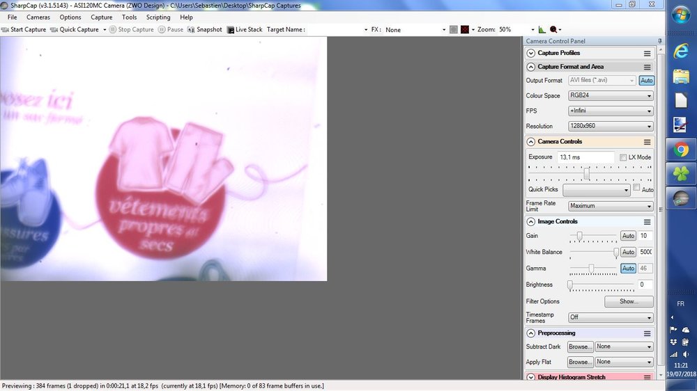
Task: Click the focus assistant magnifier icon
Action: pos(553,30)
